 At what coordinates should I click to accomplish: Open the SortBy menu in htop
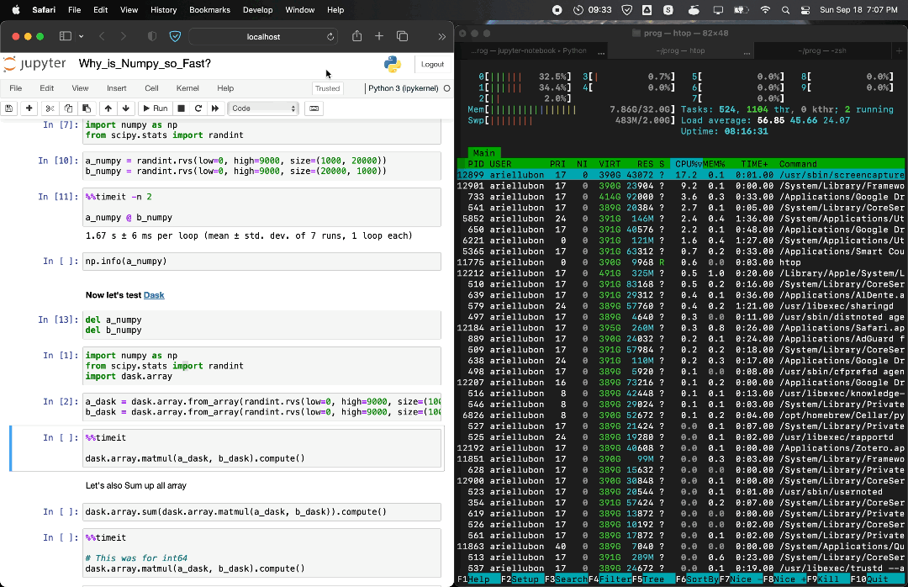coord(704,579)
